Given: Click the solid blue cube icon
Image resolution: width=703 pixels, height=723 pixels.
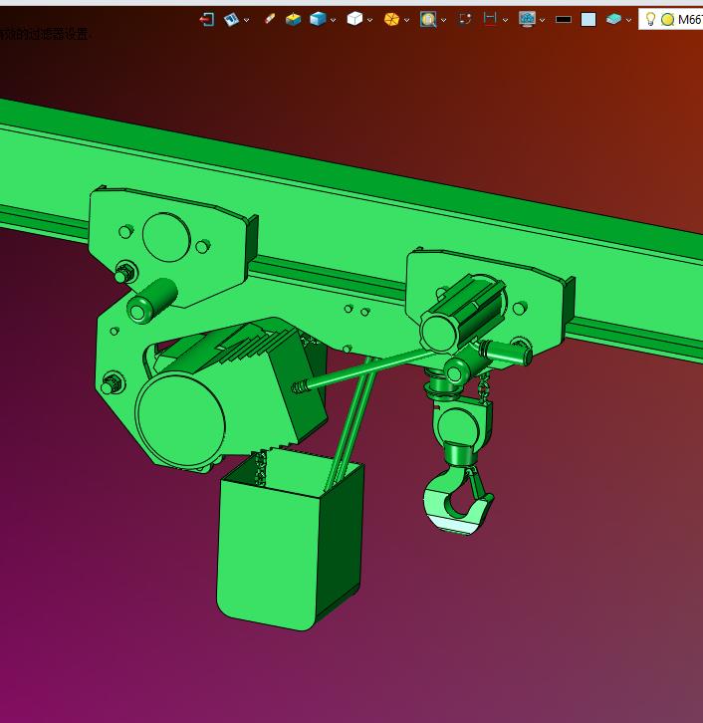Looking at the screenshot, I should click(318, 19).
